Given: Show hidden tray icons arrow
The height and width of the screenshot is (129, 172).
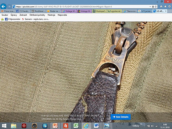Looking at the screenshot, I should click(144, 126).
